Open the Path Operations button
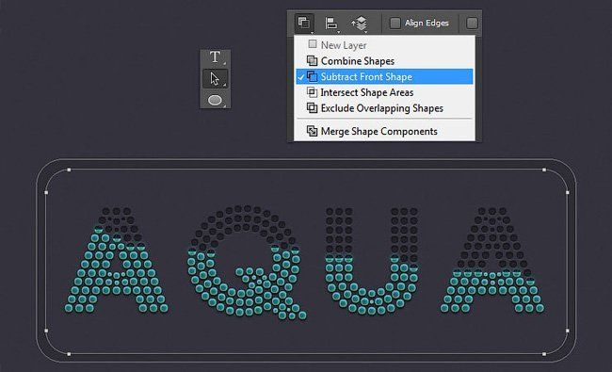This screenshot has width=612, height=372. pos(304,23)
